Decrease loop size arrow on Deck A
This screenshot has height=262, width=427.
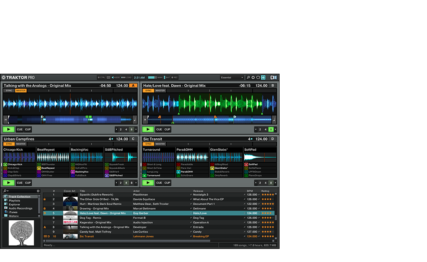pyautogui.click(x=116, y=129)
